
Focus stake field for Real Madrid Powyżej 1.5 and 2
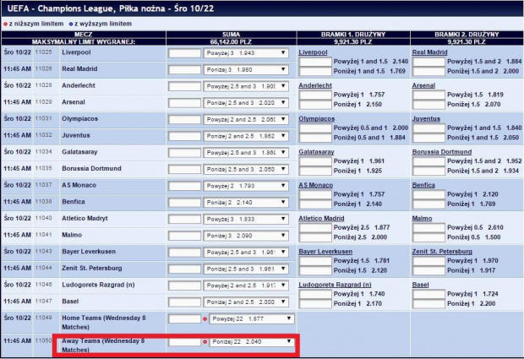click(428, 62)
